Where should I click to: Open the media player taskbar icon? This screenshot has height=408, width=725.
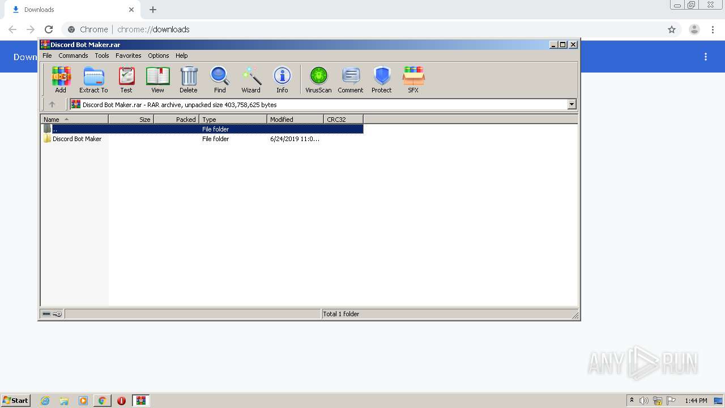point(83,401)
